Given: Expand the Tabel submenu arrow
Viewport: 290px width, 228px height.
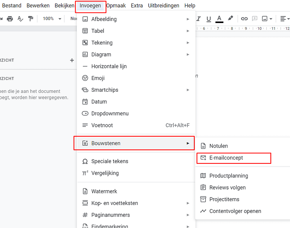Looking at the screenshot, I should tap(188, 31).
